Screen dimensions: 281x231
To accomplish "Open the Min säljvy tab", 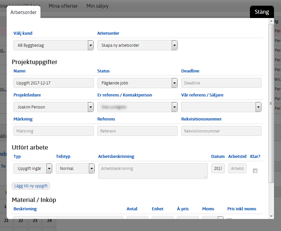I will point(98,6).
